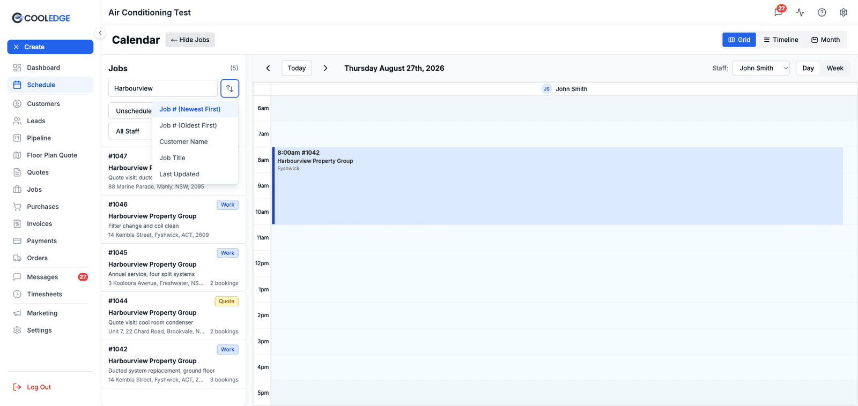Open the Marketing link

(42, 313)
